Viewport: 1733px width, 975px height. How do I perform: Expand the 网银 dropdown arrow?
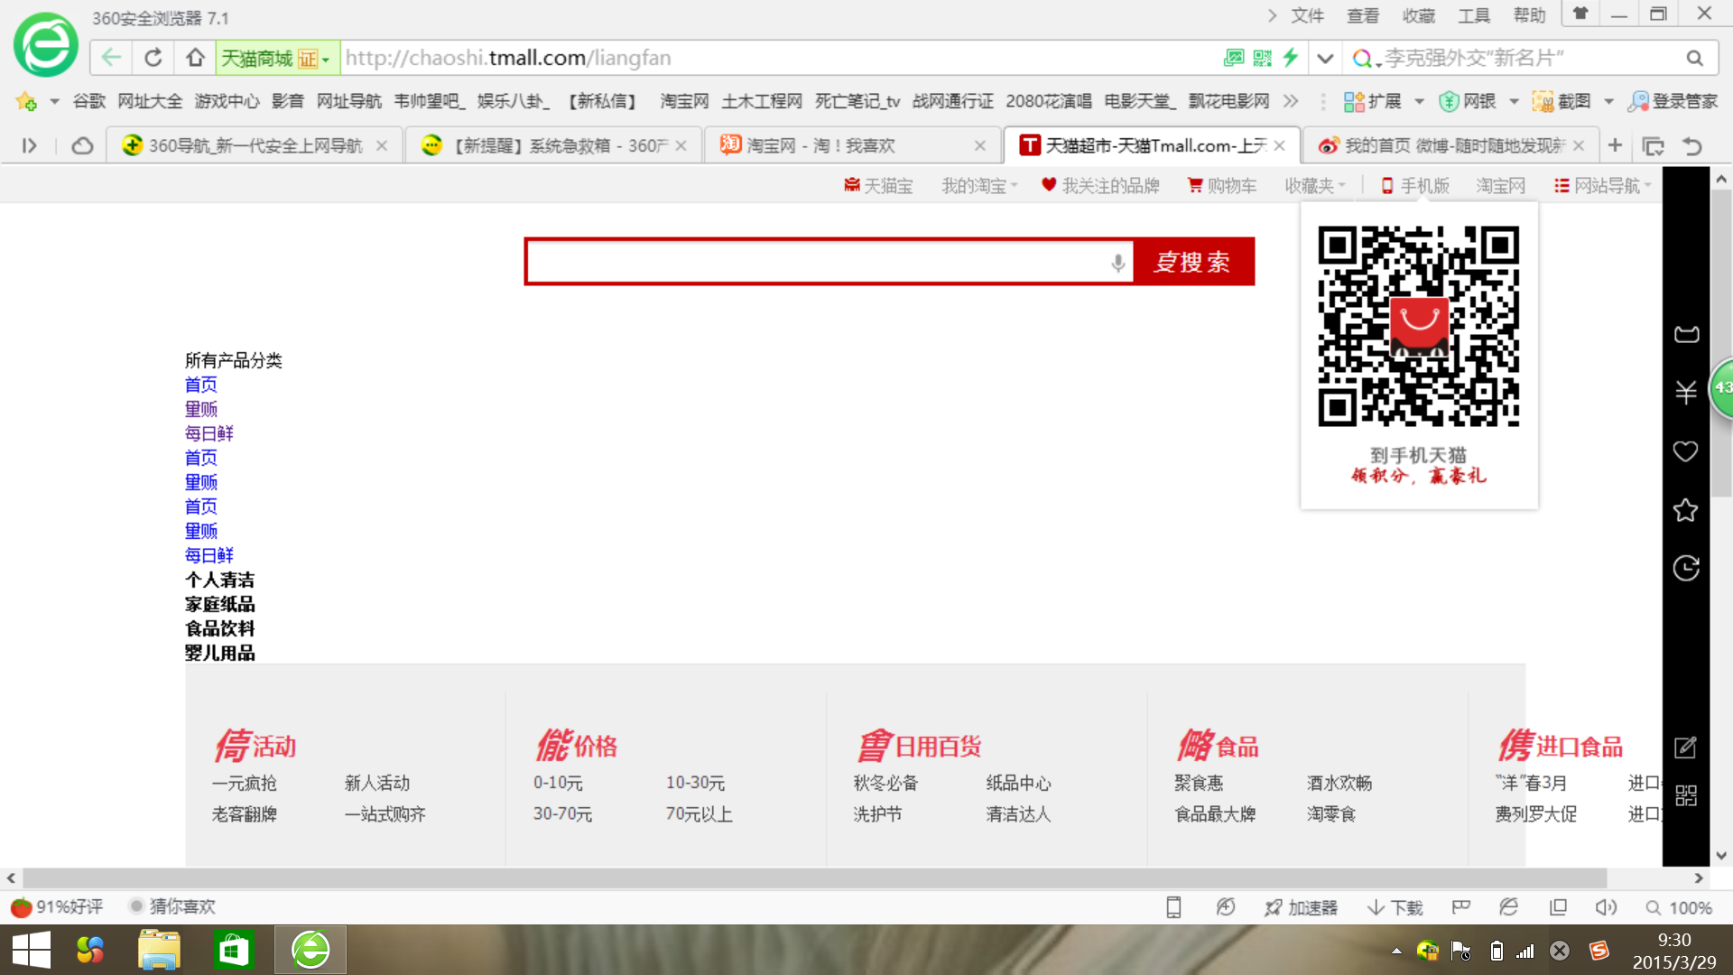coord(1514,101)
